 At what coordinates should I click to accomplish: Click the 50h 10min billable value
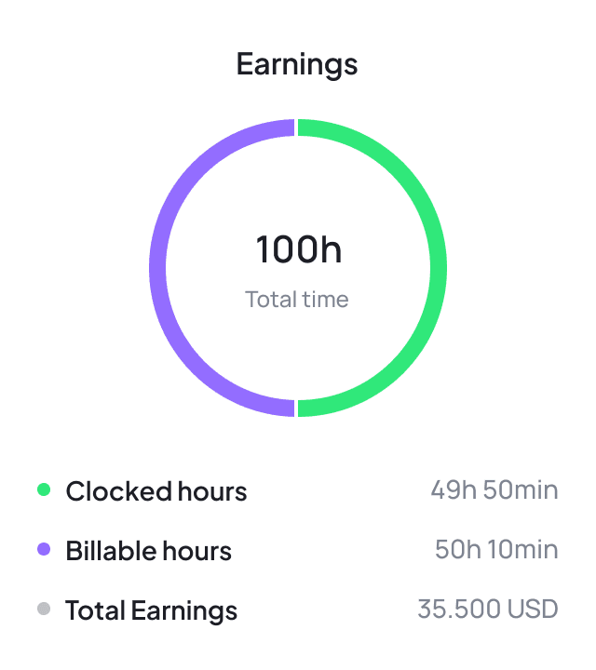(496, 550)
